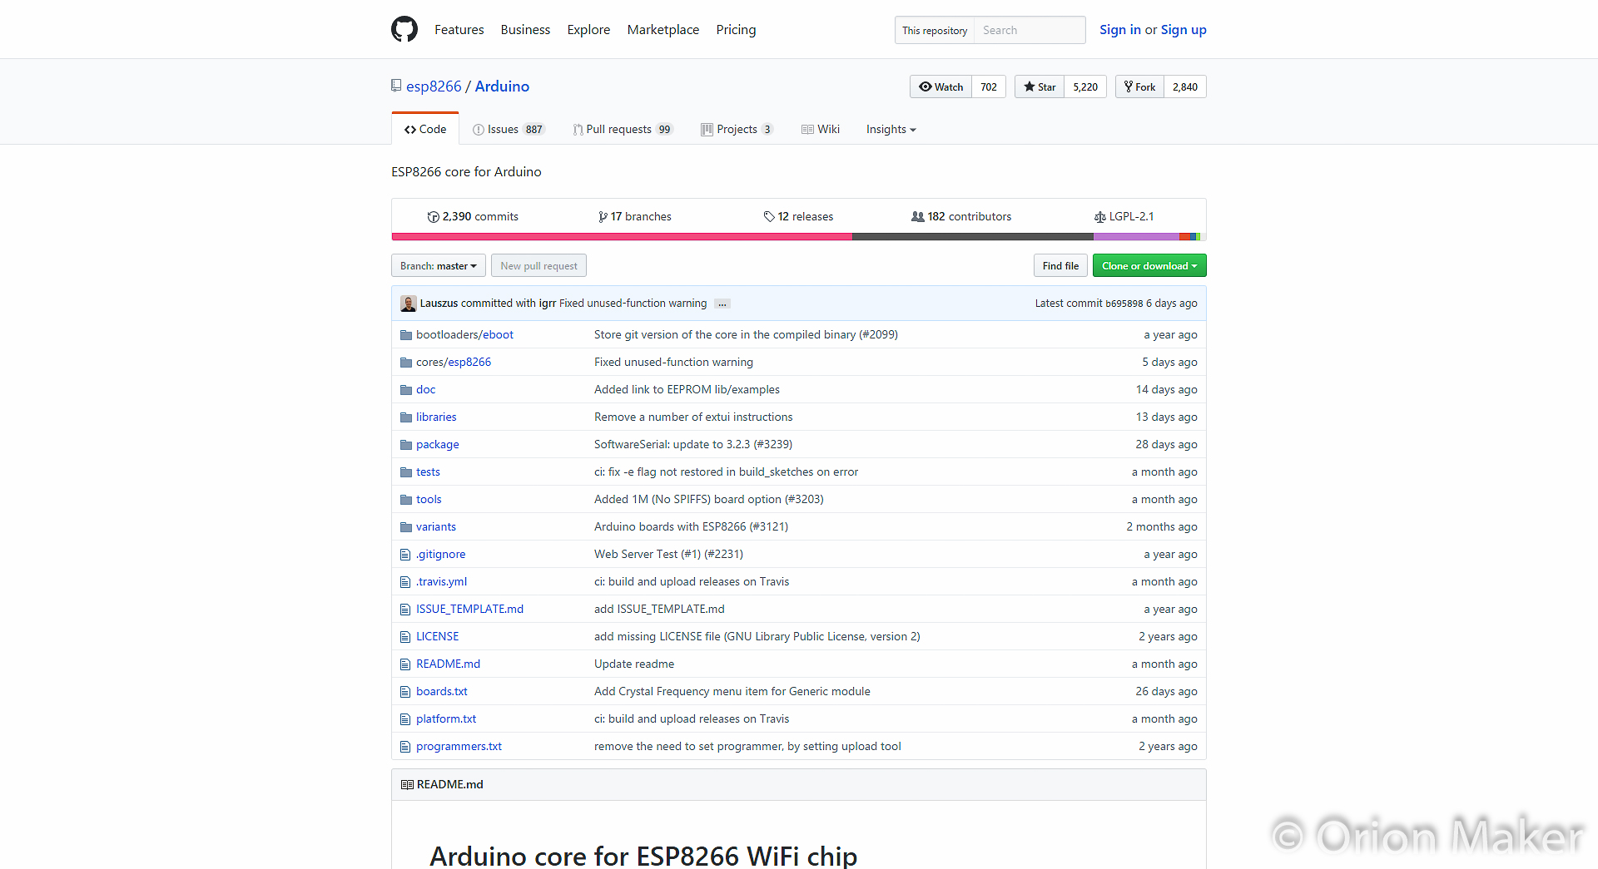
Task: Click the forks count 2,840
Action: pyautogui.click(x=1185, y=86)
